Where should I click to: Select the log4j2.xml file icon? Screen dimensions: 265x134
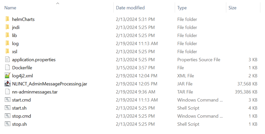coord(7,76)
